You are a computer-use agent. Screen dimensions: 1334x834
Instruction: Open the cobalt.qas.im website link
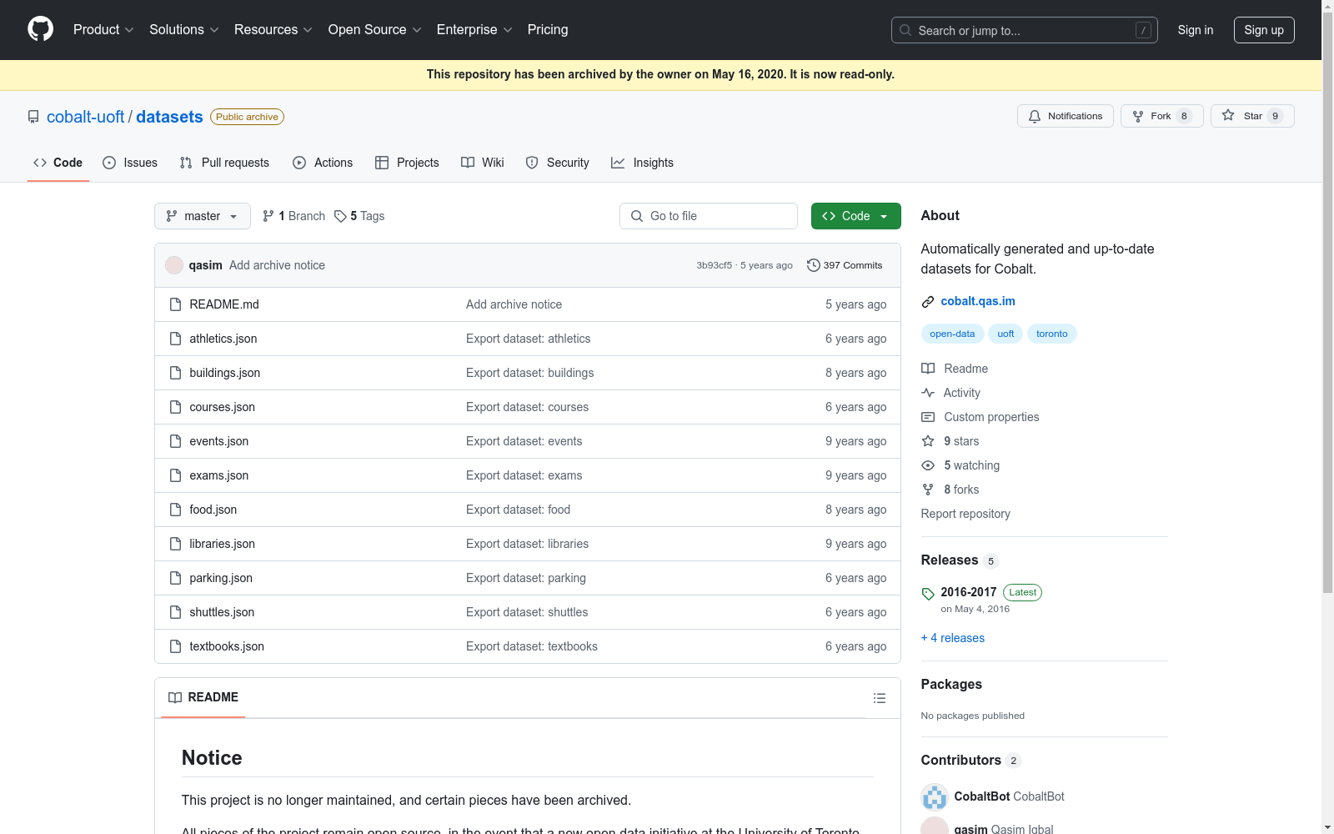coord(978,301)
